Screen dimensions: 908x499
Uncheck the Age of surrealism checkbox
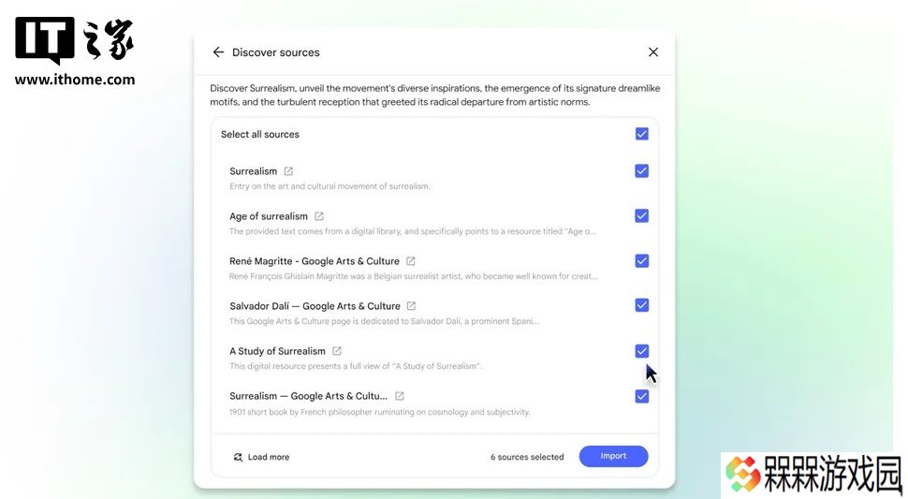641,216
